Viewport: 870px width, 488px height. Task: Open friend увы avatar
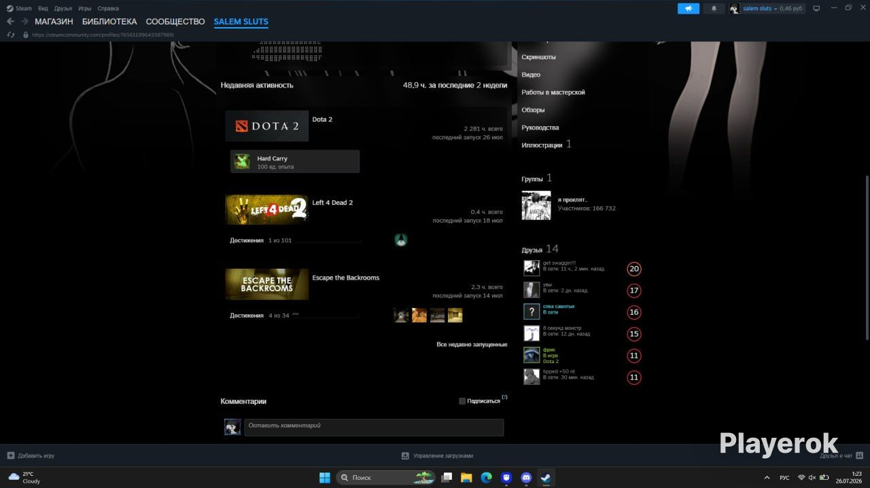click(532, 290)
